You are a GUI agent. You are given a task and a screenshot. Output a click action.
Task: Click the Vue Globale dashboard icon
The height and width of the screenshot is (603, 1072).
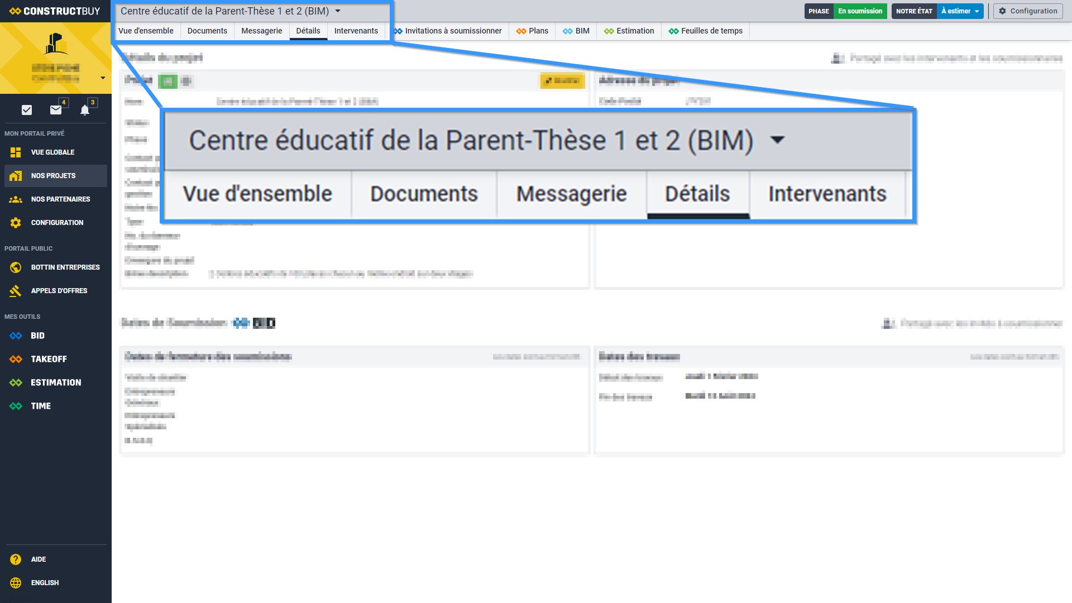click(16, 152)
